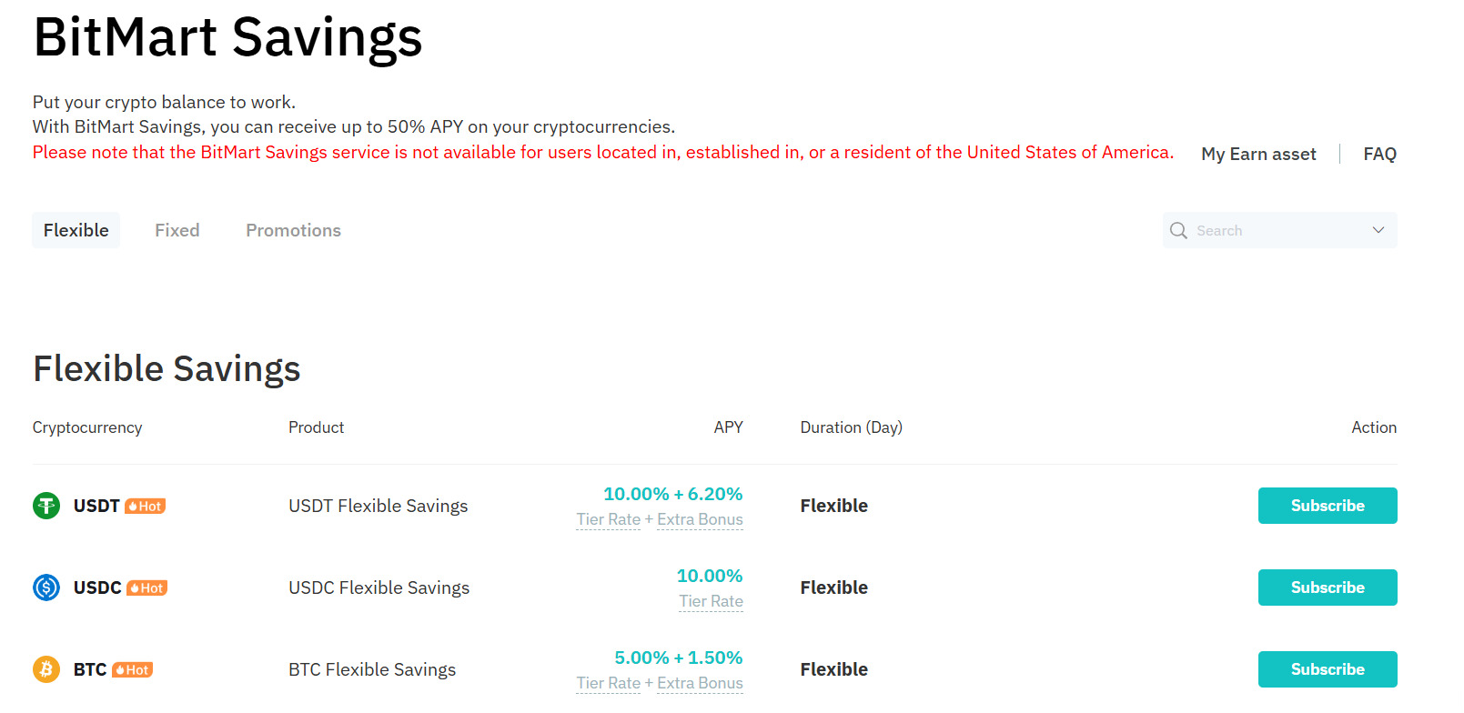
Task: Click the USDT Tether coin icon
Action: pos(46,506)
